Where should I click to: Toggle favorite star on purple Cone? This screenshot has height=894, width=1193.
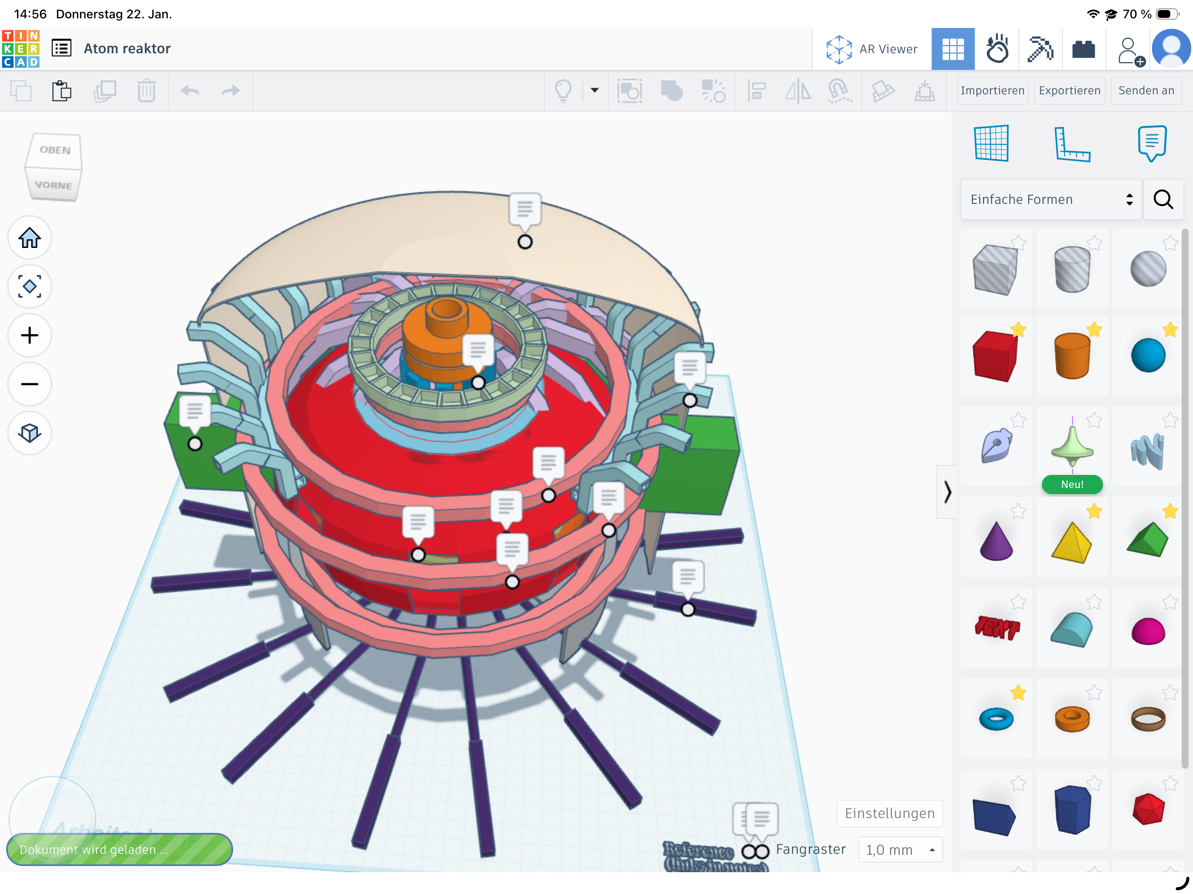point(1018,510)
